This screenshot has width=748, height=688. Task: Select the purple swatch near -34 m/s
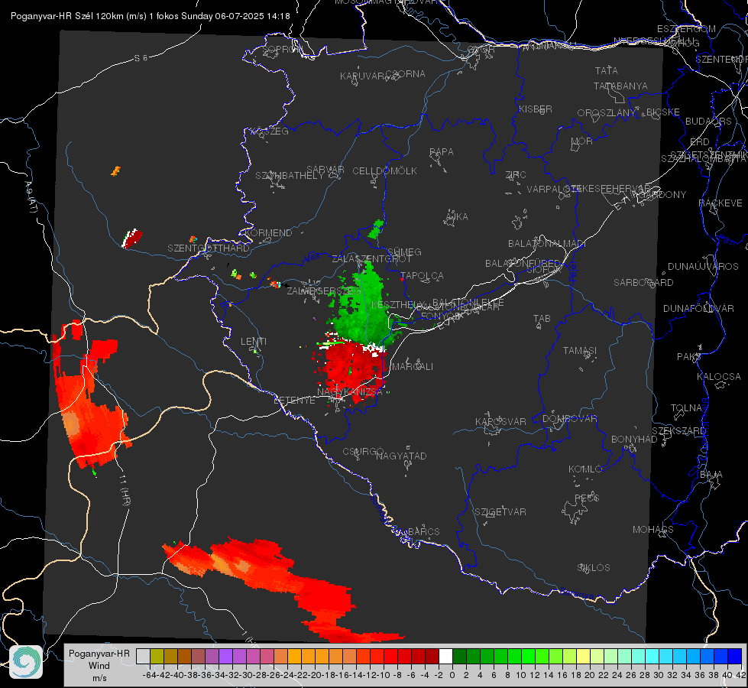225,656
